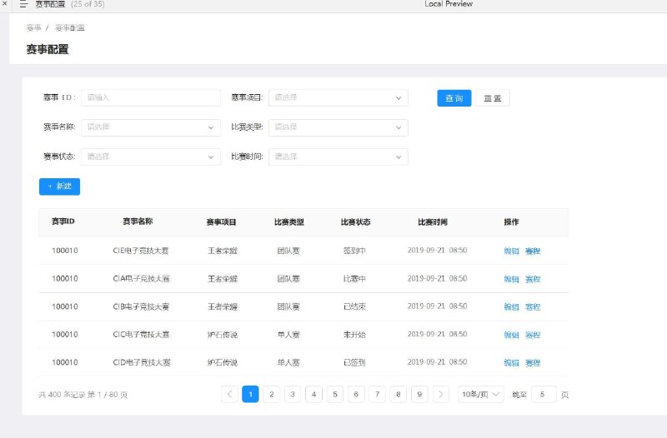Click the 重置 button
The image size is (667, 438).
[x=492, y=98]
